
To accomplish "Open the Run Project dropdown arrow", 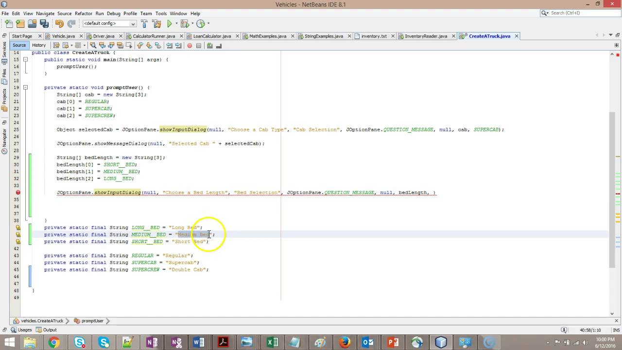I will coord(176,23).
